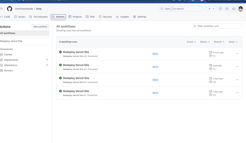Open the issues icon in header
This screenshot has height=143, width=246.
click(x=220, y=9)
